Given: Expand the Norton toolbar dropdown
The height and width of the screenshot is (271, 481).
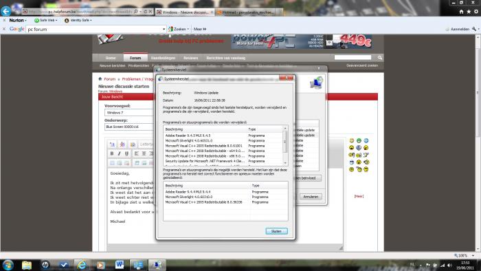Looking at the screenshot, I should coord(18,20).
